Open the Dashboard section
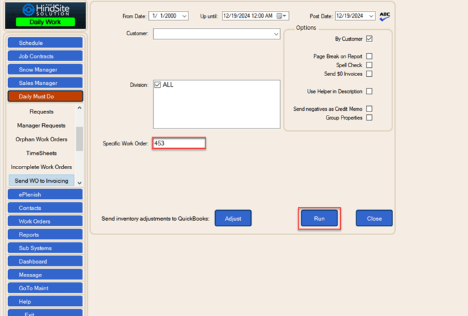Screen dimensions: 468x316 45,262
